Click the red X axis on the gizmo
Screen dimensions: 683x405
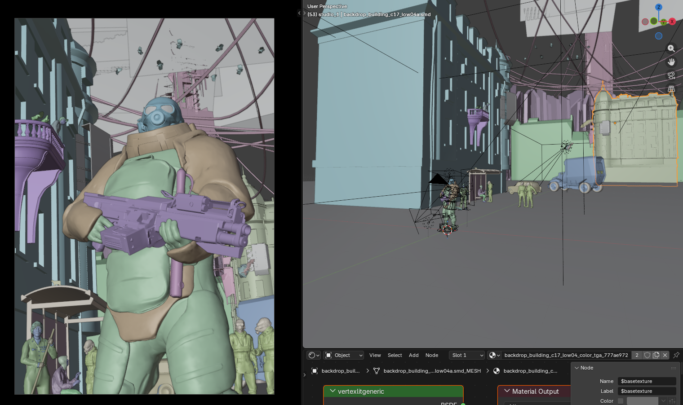point(672,22)
